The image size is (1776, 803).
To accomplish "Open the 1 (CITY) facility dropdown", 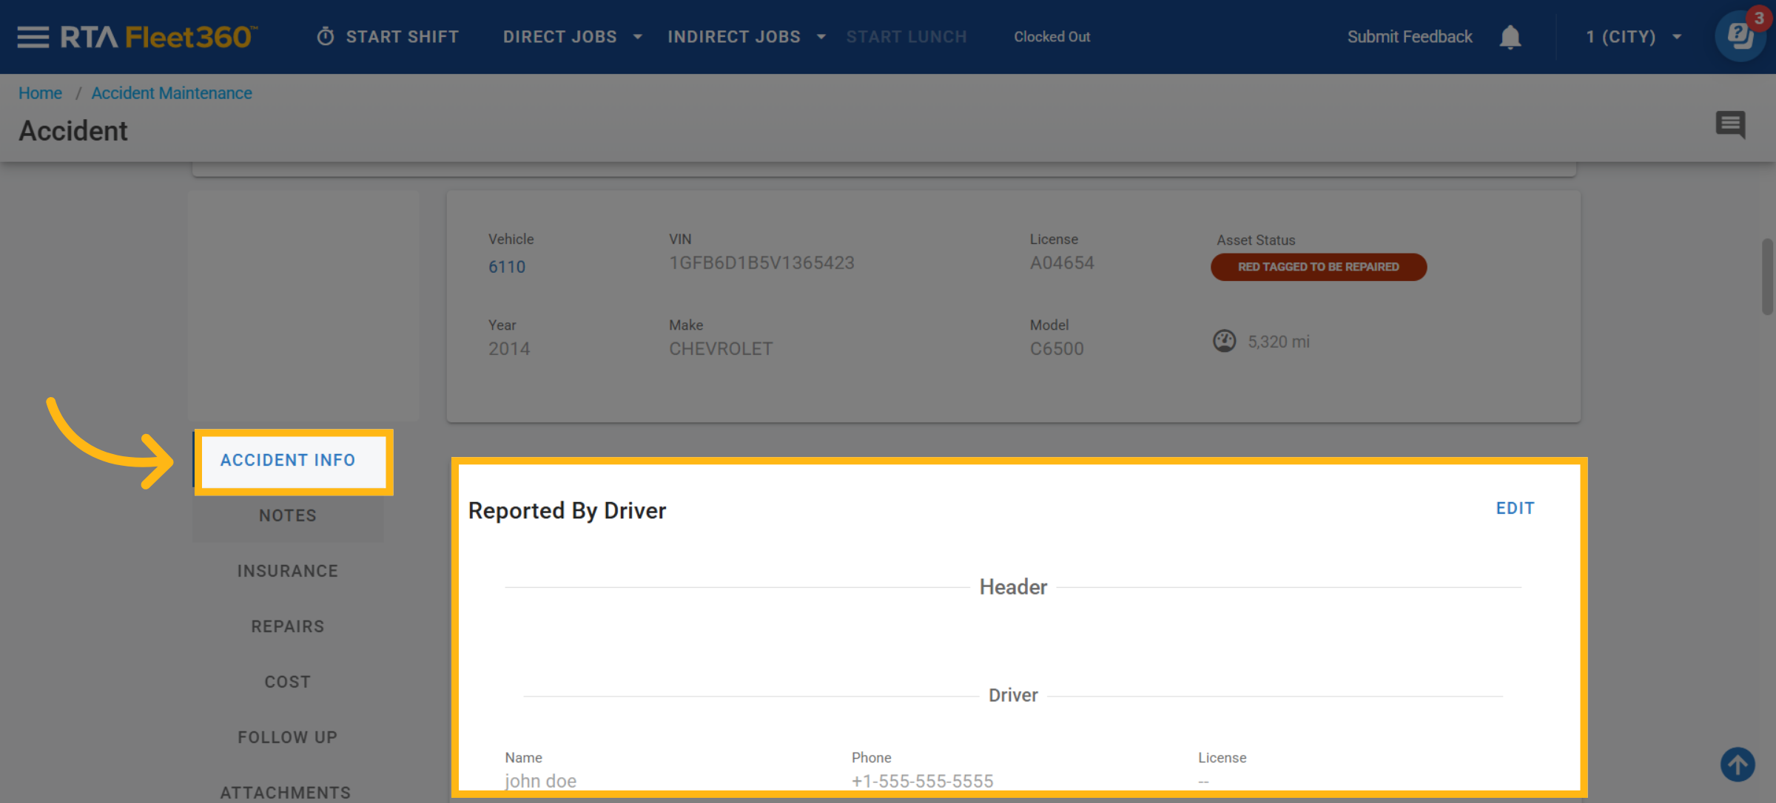I will (1633, 37).
